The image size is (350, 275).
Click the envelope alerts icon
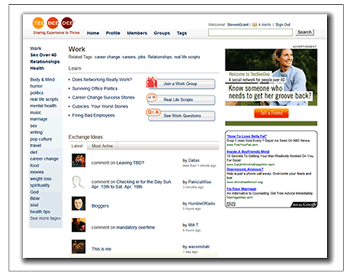[x=255, y=24]
